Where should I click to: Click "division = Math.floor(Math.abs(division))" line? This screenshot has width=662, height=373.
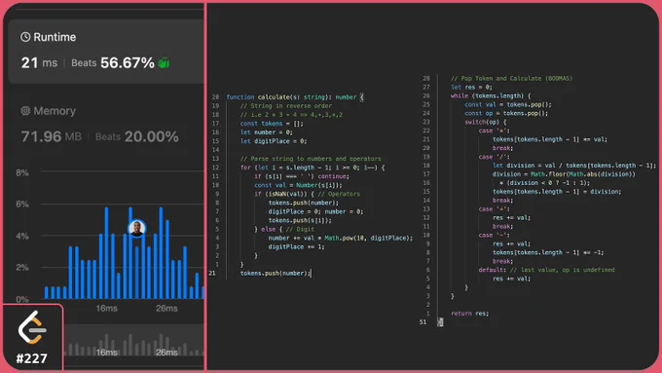(564, 174)
